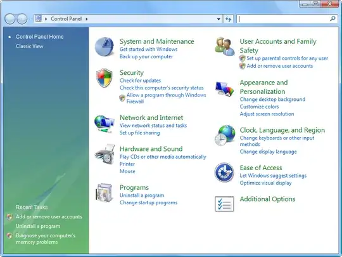Open the Ease of Access icon

click(224, 173)
